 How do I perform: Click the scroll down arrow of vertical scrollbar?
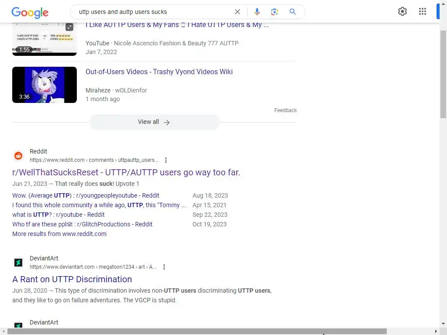point(443,324)
